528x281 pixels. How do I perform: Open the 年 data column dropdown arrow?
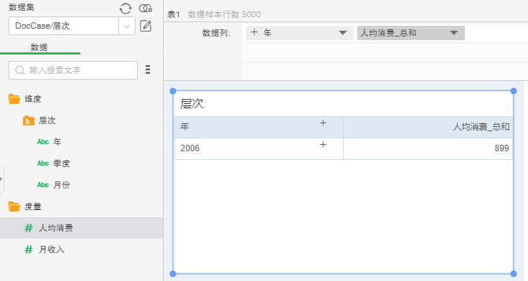click(343, 33)
